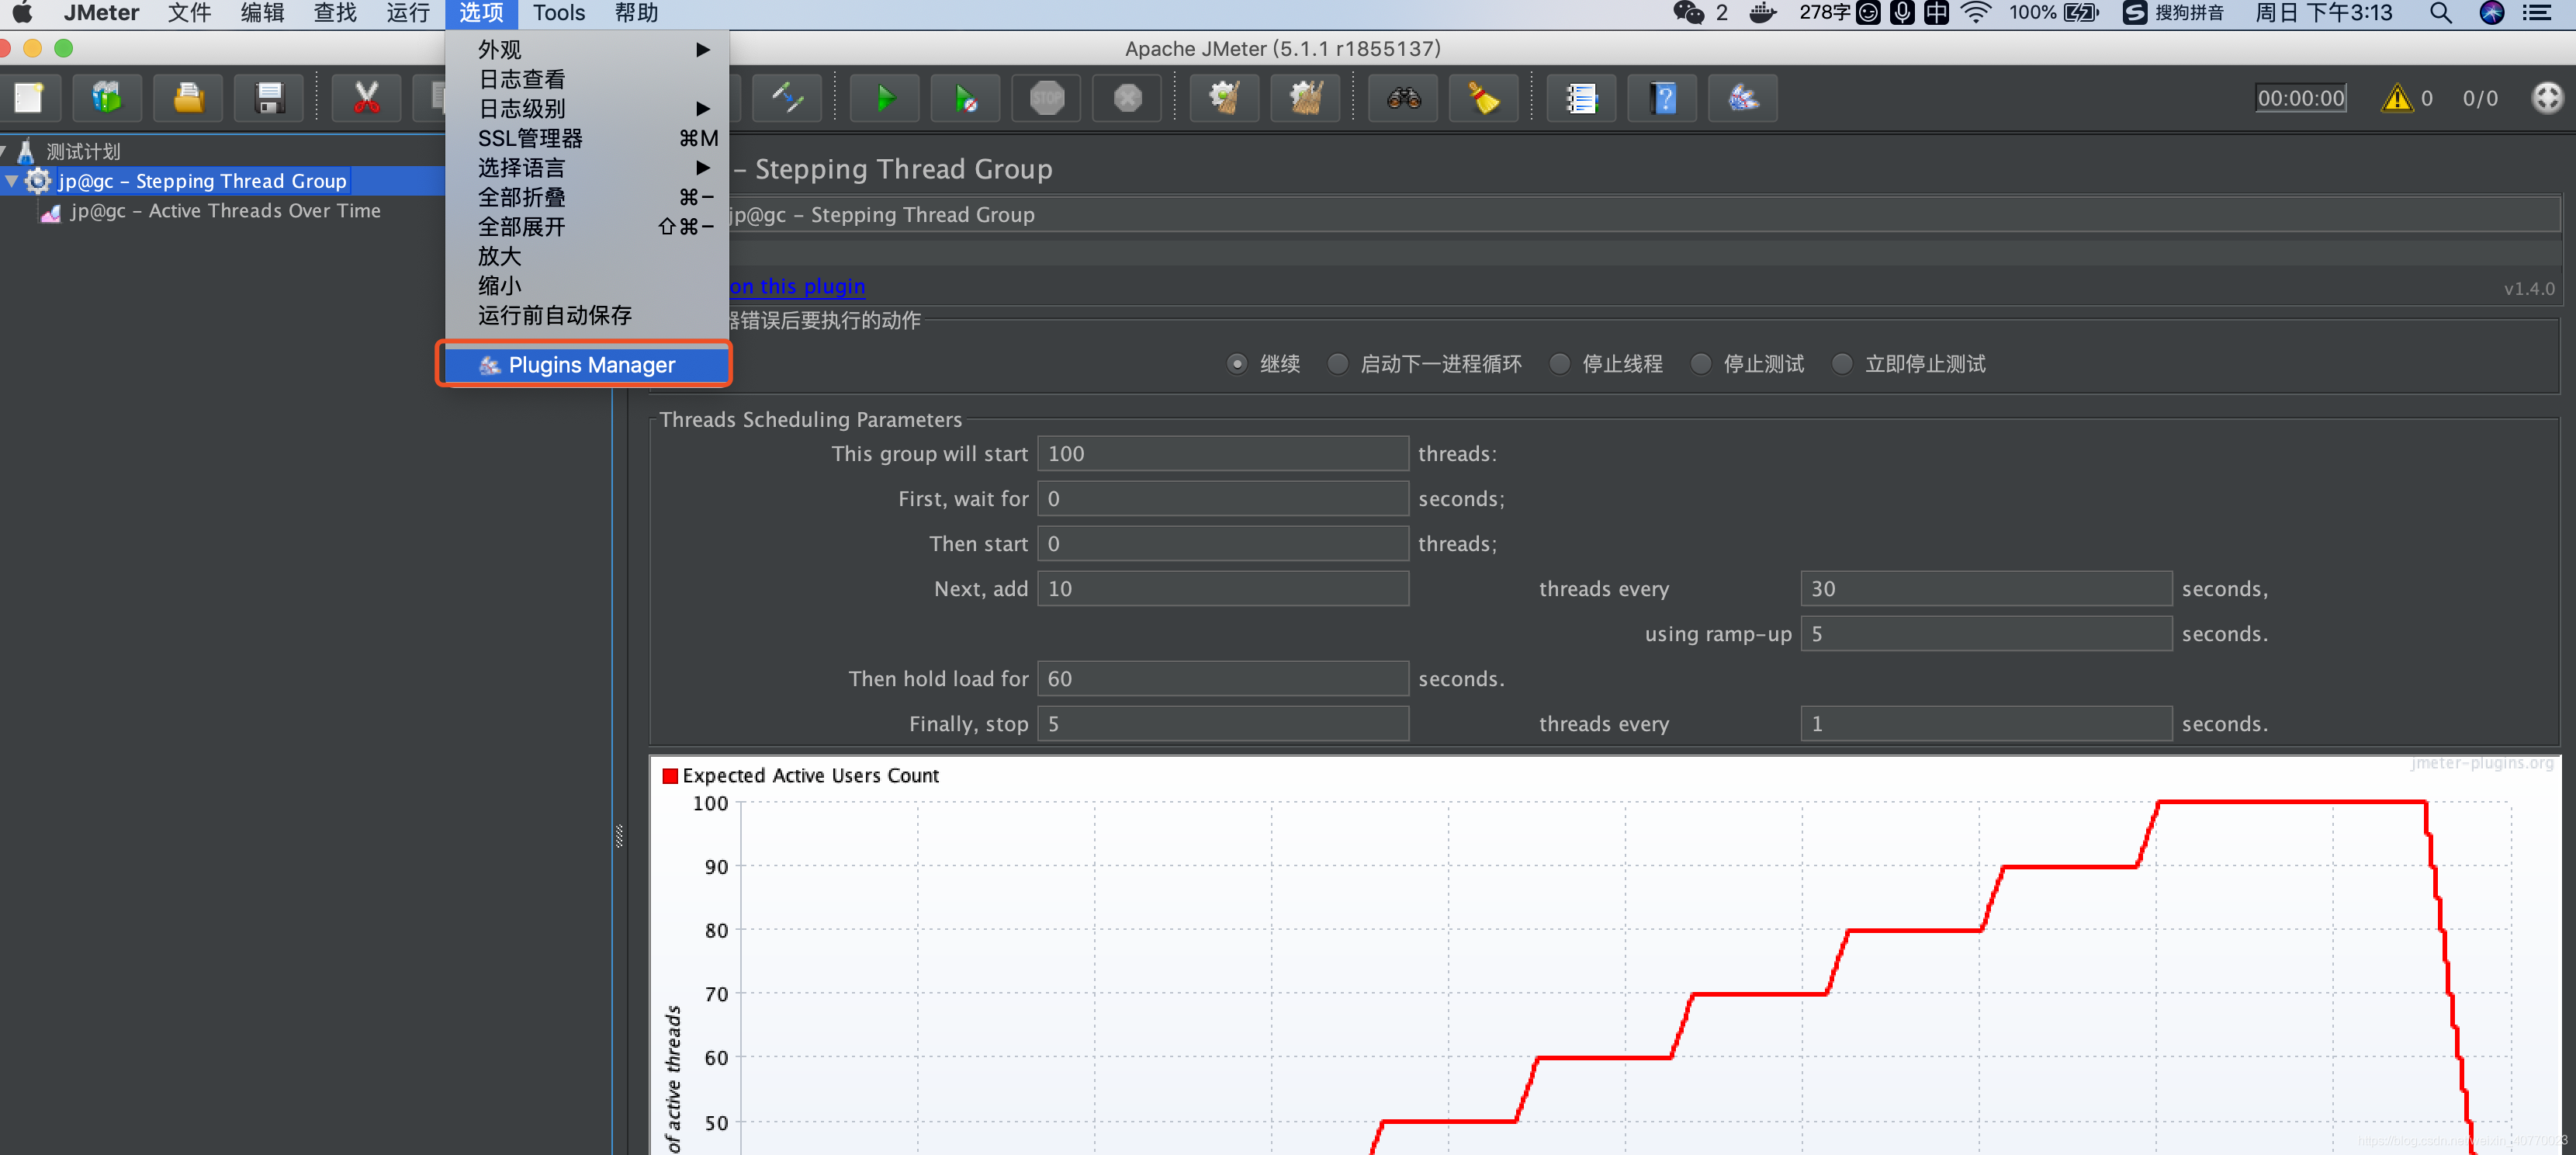The height and width of the screenshot is (1155, 2576).
Task: Click the Reset Search brush icon
Action: 1483,98
